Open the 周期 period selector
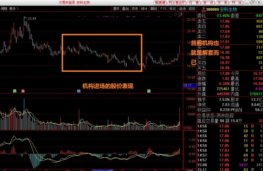 (x=4, y=9)
